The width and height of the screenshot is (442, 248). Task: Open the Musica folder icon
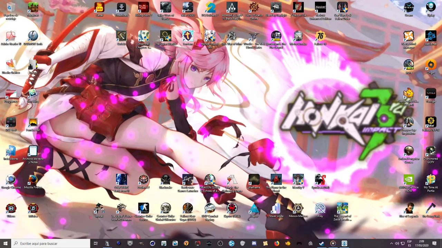coord(33,210)
